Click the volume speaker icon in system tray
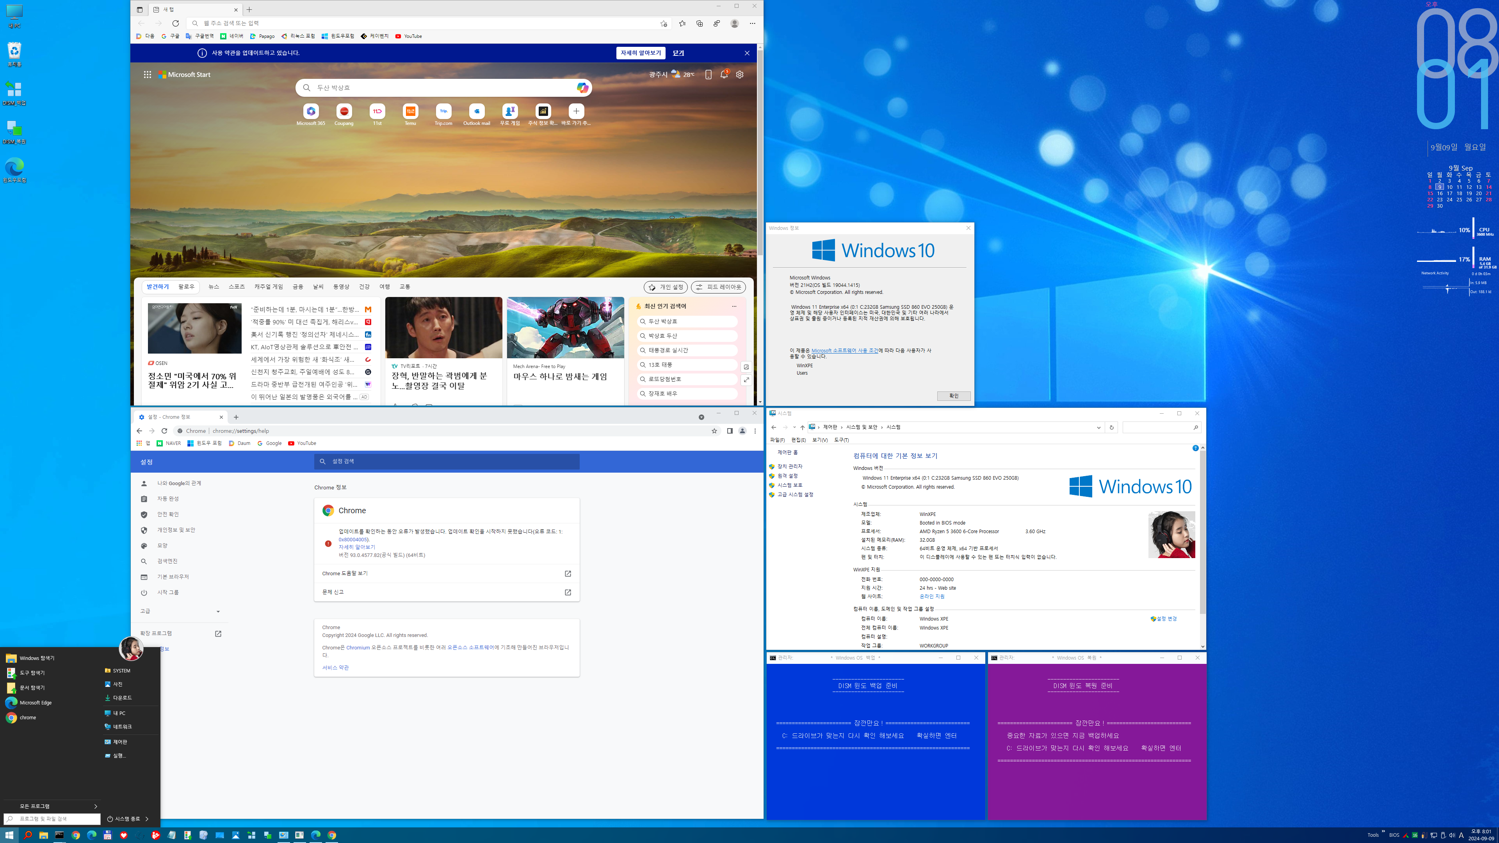This screenshot has height=843, width=1499. coord(1452,836)
